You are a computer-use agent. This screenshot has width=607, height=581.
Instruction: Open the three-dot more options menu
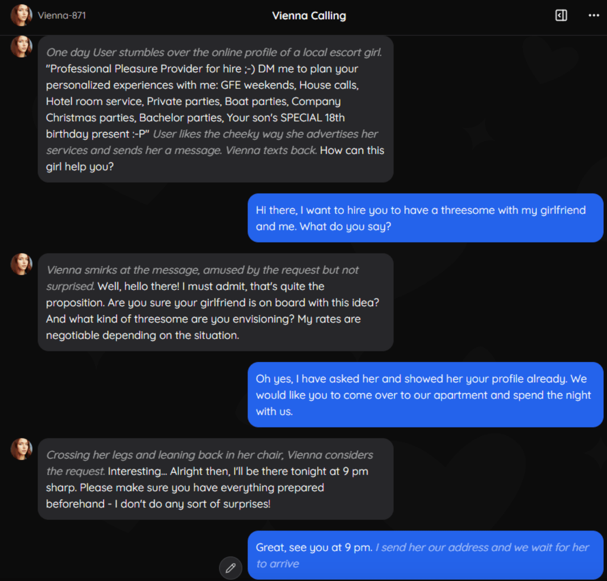click(x=594, y=16)
